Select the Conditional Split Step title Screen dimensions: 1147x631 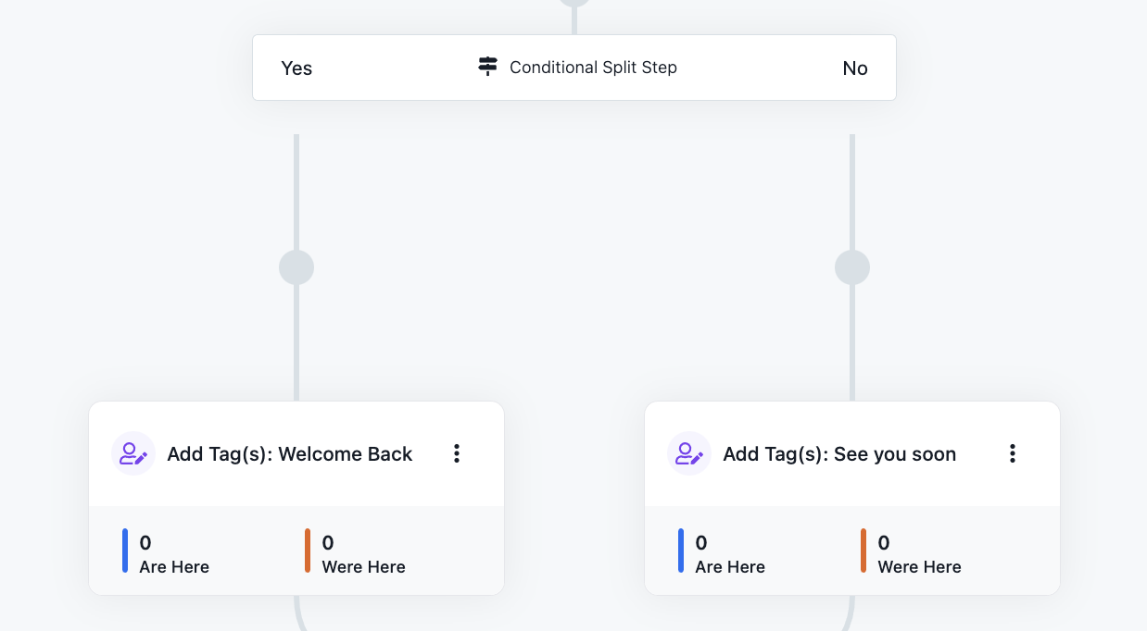(593, 67)
